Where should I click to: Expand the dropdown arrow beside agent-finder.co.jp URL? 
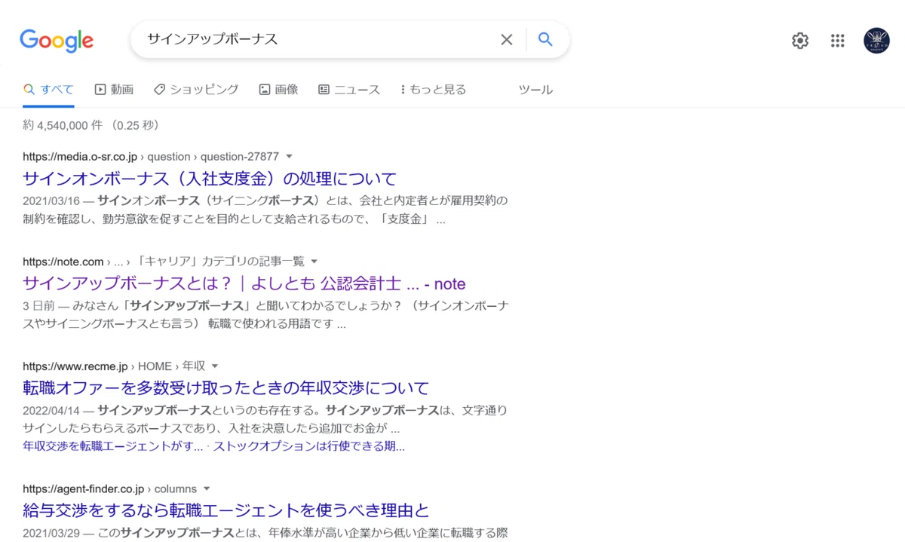click(x=207, y=488)
